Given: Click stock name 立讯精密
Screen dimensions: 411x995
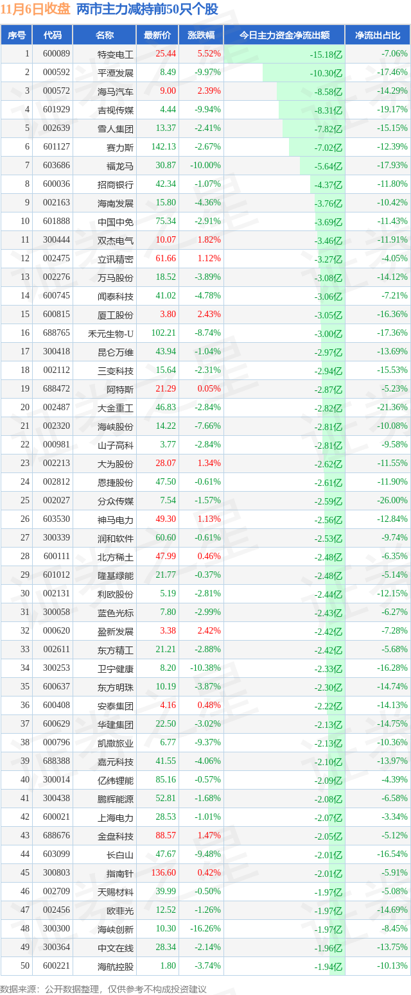Looking at the screenshot, I should tap(116, 259).
